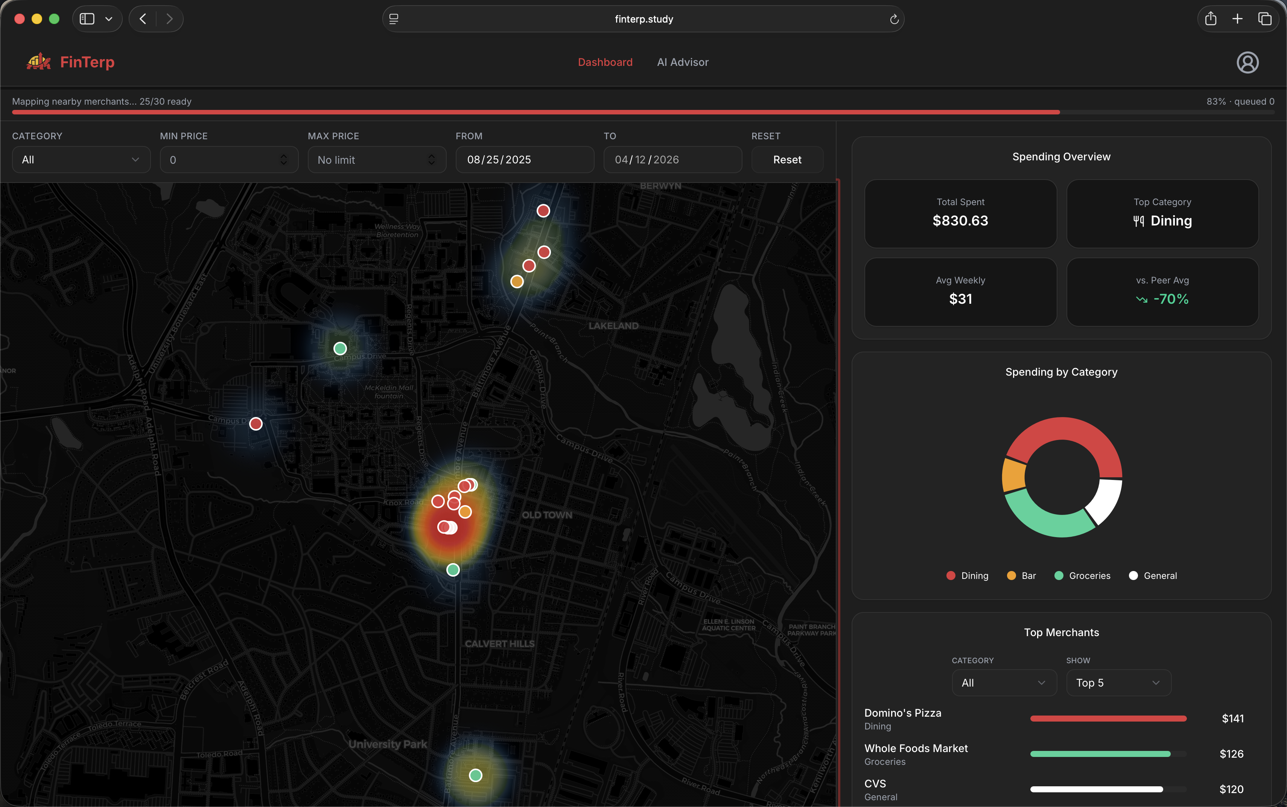Screen dimensions: 1287x807
Task: Click the site settings icon in address bar
Action: tap(394, 19)
